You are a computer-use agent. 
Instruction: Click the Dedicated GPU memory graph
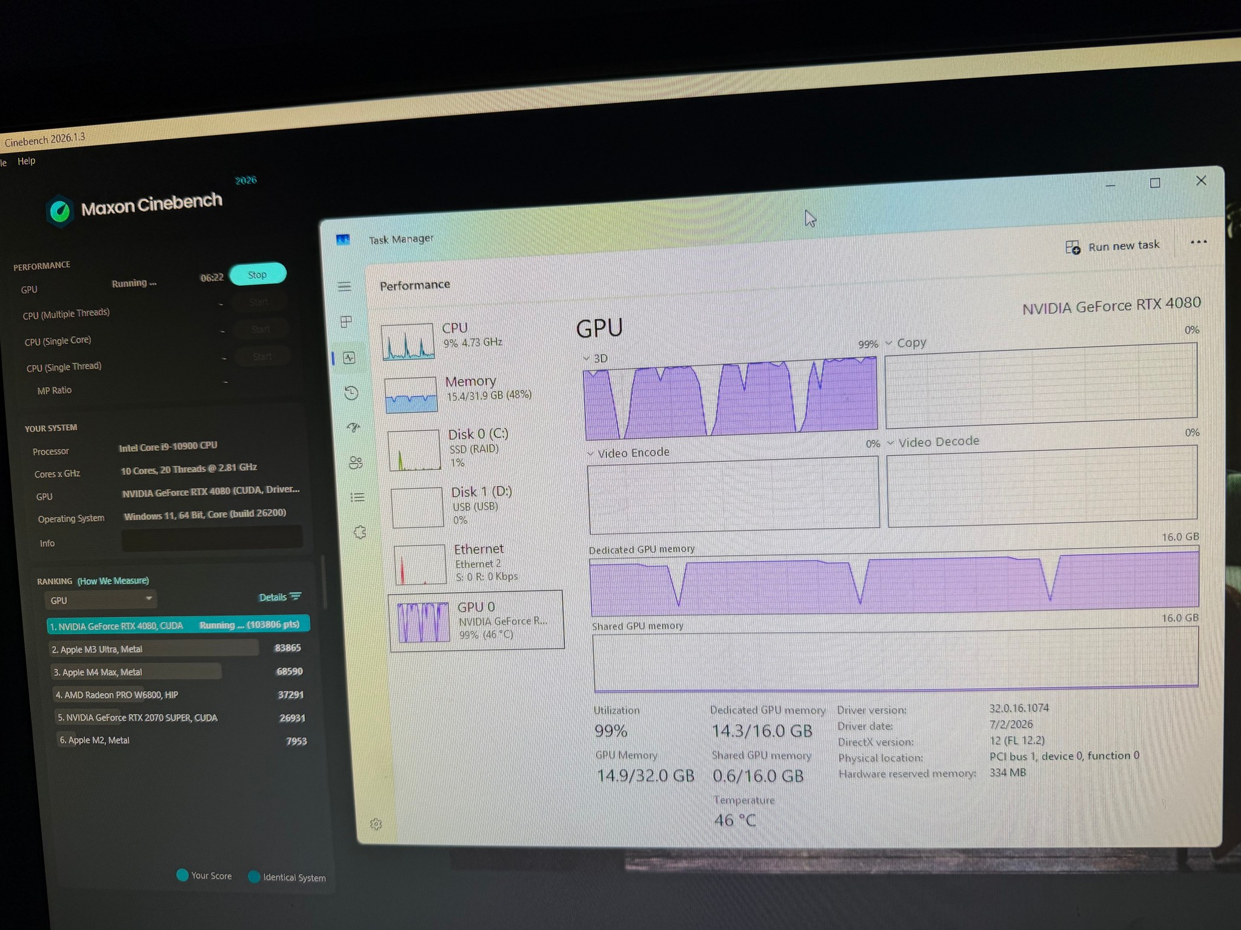pyautogui.click(x=894, y=580)
